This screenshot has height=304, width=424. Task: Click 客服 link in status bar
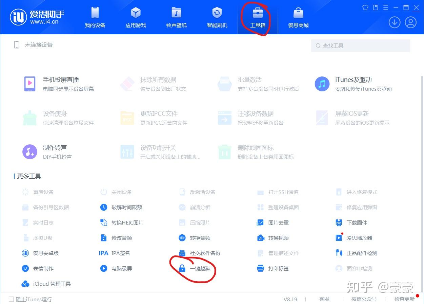pos(324,299)
